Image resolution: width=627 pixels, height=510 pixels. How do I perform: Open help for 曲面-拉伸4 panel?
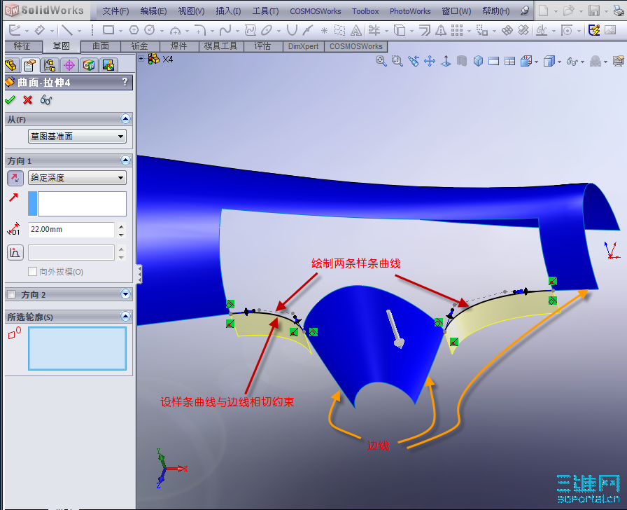click(x=125, y=82)
